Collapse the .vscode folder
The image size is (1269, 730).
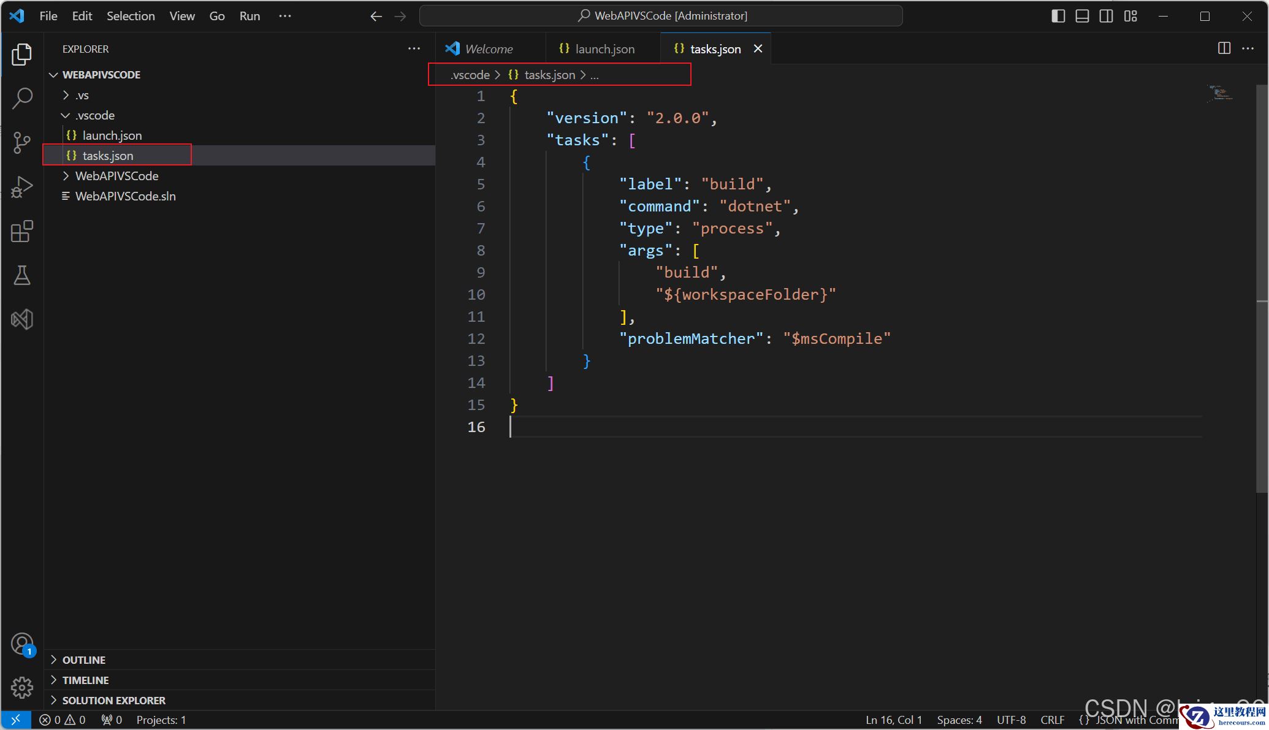pyautogui.click(x=95, y=115)
